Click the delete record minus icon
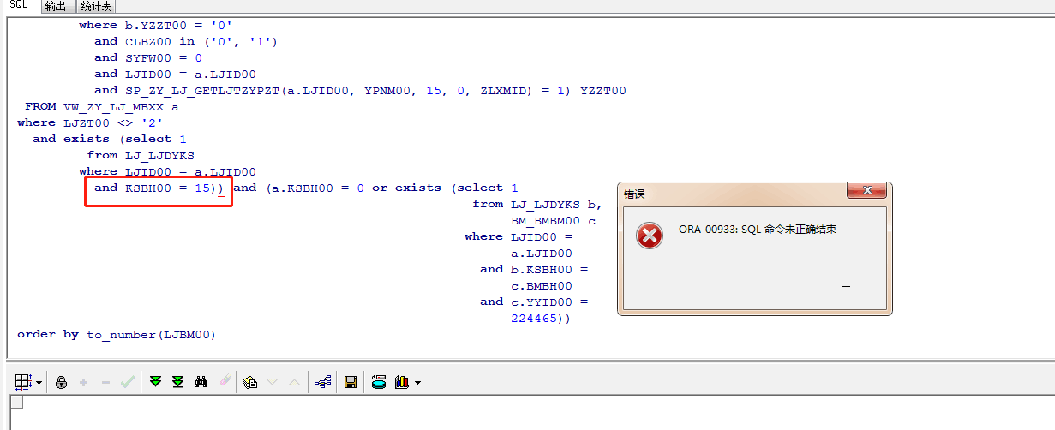The width and height of the screenshot is (1055, 430). [105, 382]
